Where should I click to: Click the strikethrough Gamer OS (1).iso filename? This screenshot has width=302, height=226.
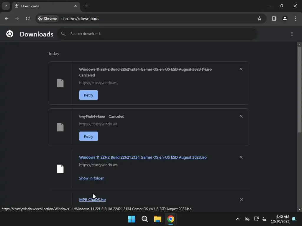145,69
